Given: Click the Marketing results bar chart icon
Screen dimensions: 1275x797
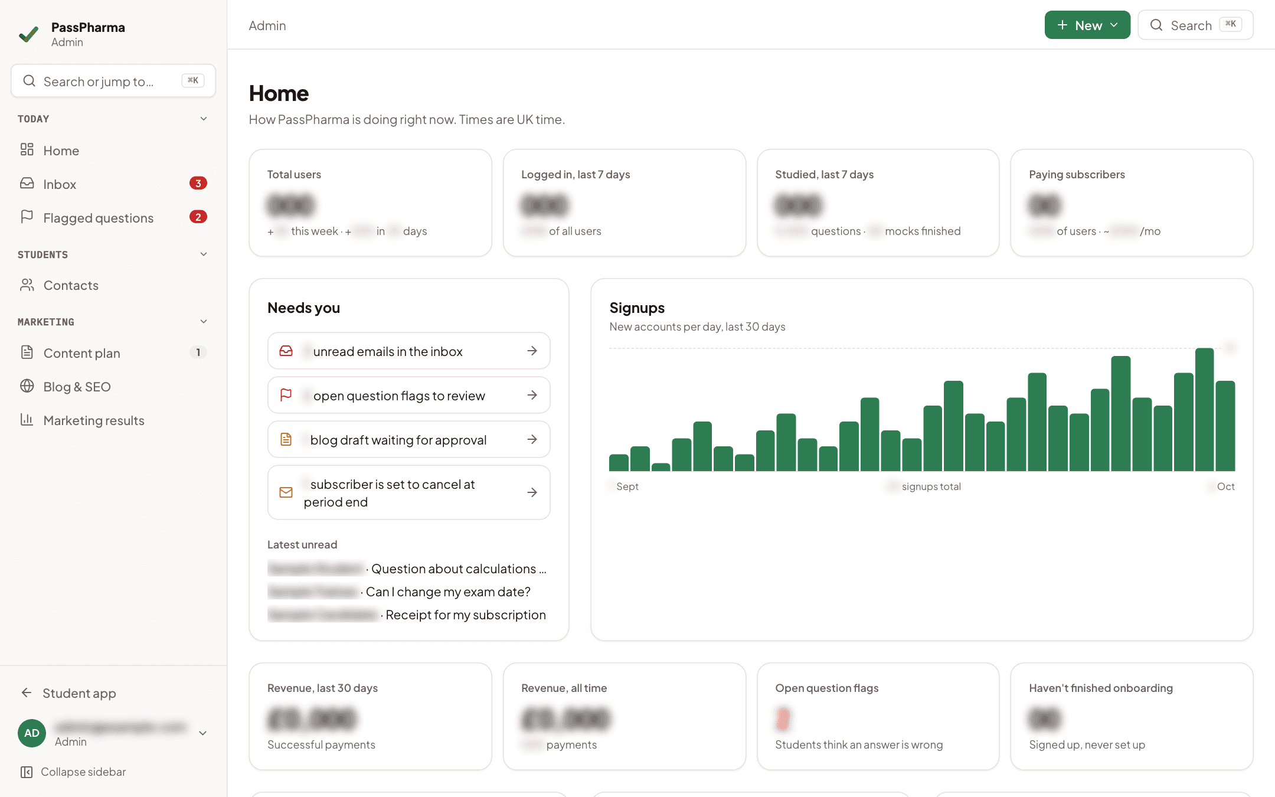Looking at the screenshot, I should tap(27, 420).
